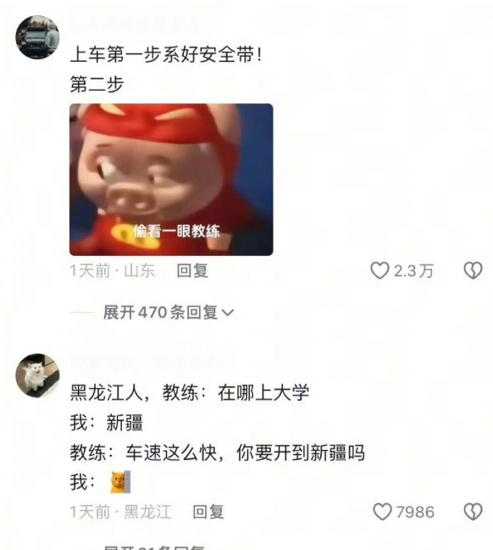The image size is (493, 550).
Task: Open the car avatar commenter's profile
Action: (x=37, y=37)
